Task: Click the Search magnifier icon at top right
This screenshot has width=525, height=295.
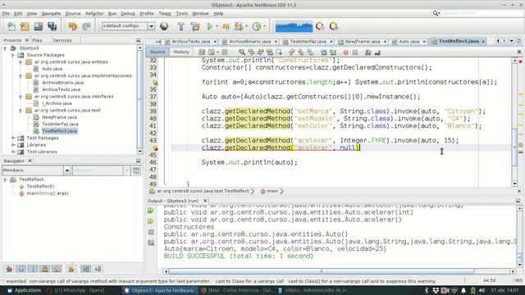Action: [436, 13]
